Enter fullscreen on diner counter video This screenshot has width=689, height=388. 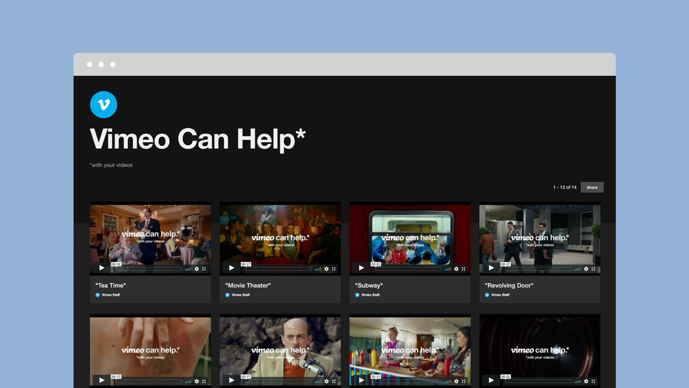tap(464, 381)
